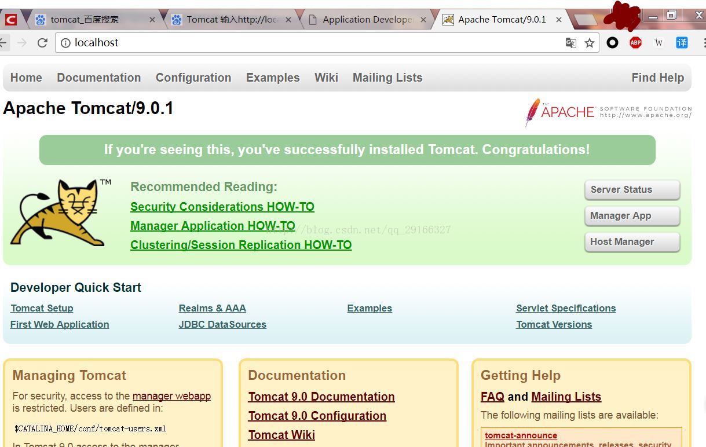
Task: Open the FAQ link in Getting Help
Action: point(492,397)
